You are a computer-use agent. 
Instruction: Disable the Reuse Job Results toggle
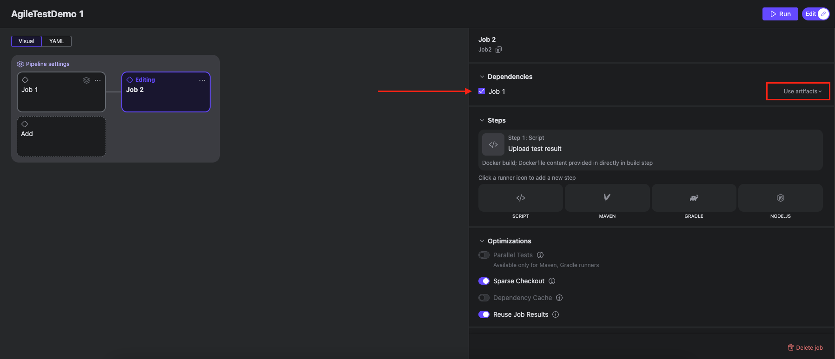click(x=484, y=314)
